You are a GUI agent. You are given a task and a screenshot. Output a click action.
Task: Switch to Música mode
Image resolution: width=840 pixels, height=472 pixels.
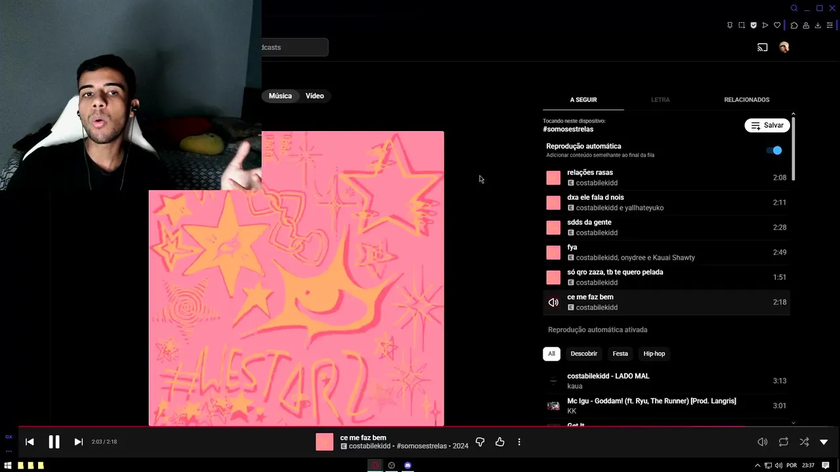[x=280, y=96]
